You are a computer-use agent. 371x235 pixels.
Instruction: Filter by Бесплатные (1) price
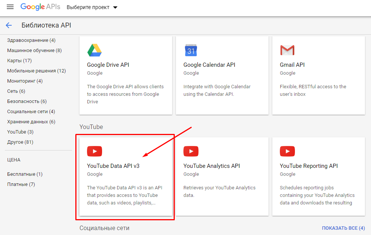pyautogui.click(x=25, y=174)
